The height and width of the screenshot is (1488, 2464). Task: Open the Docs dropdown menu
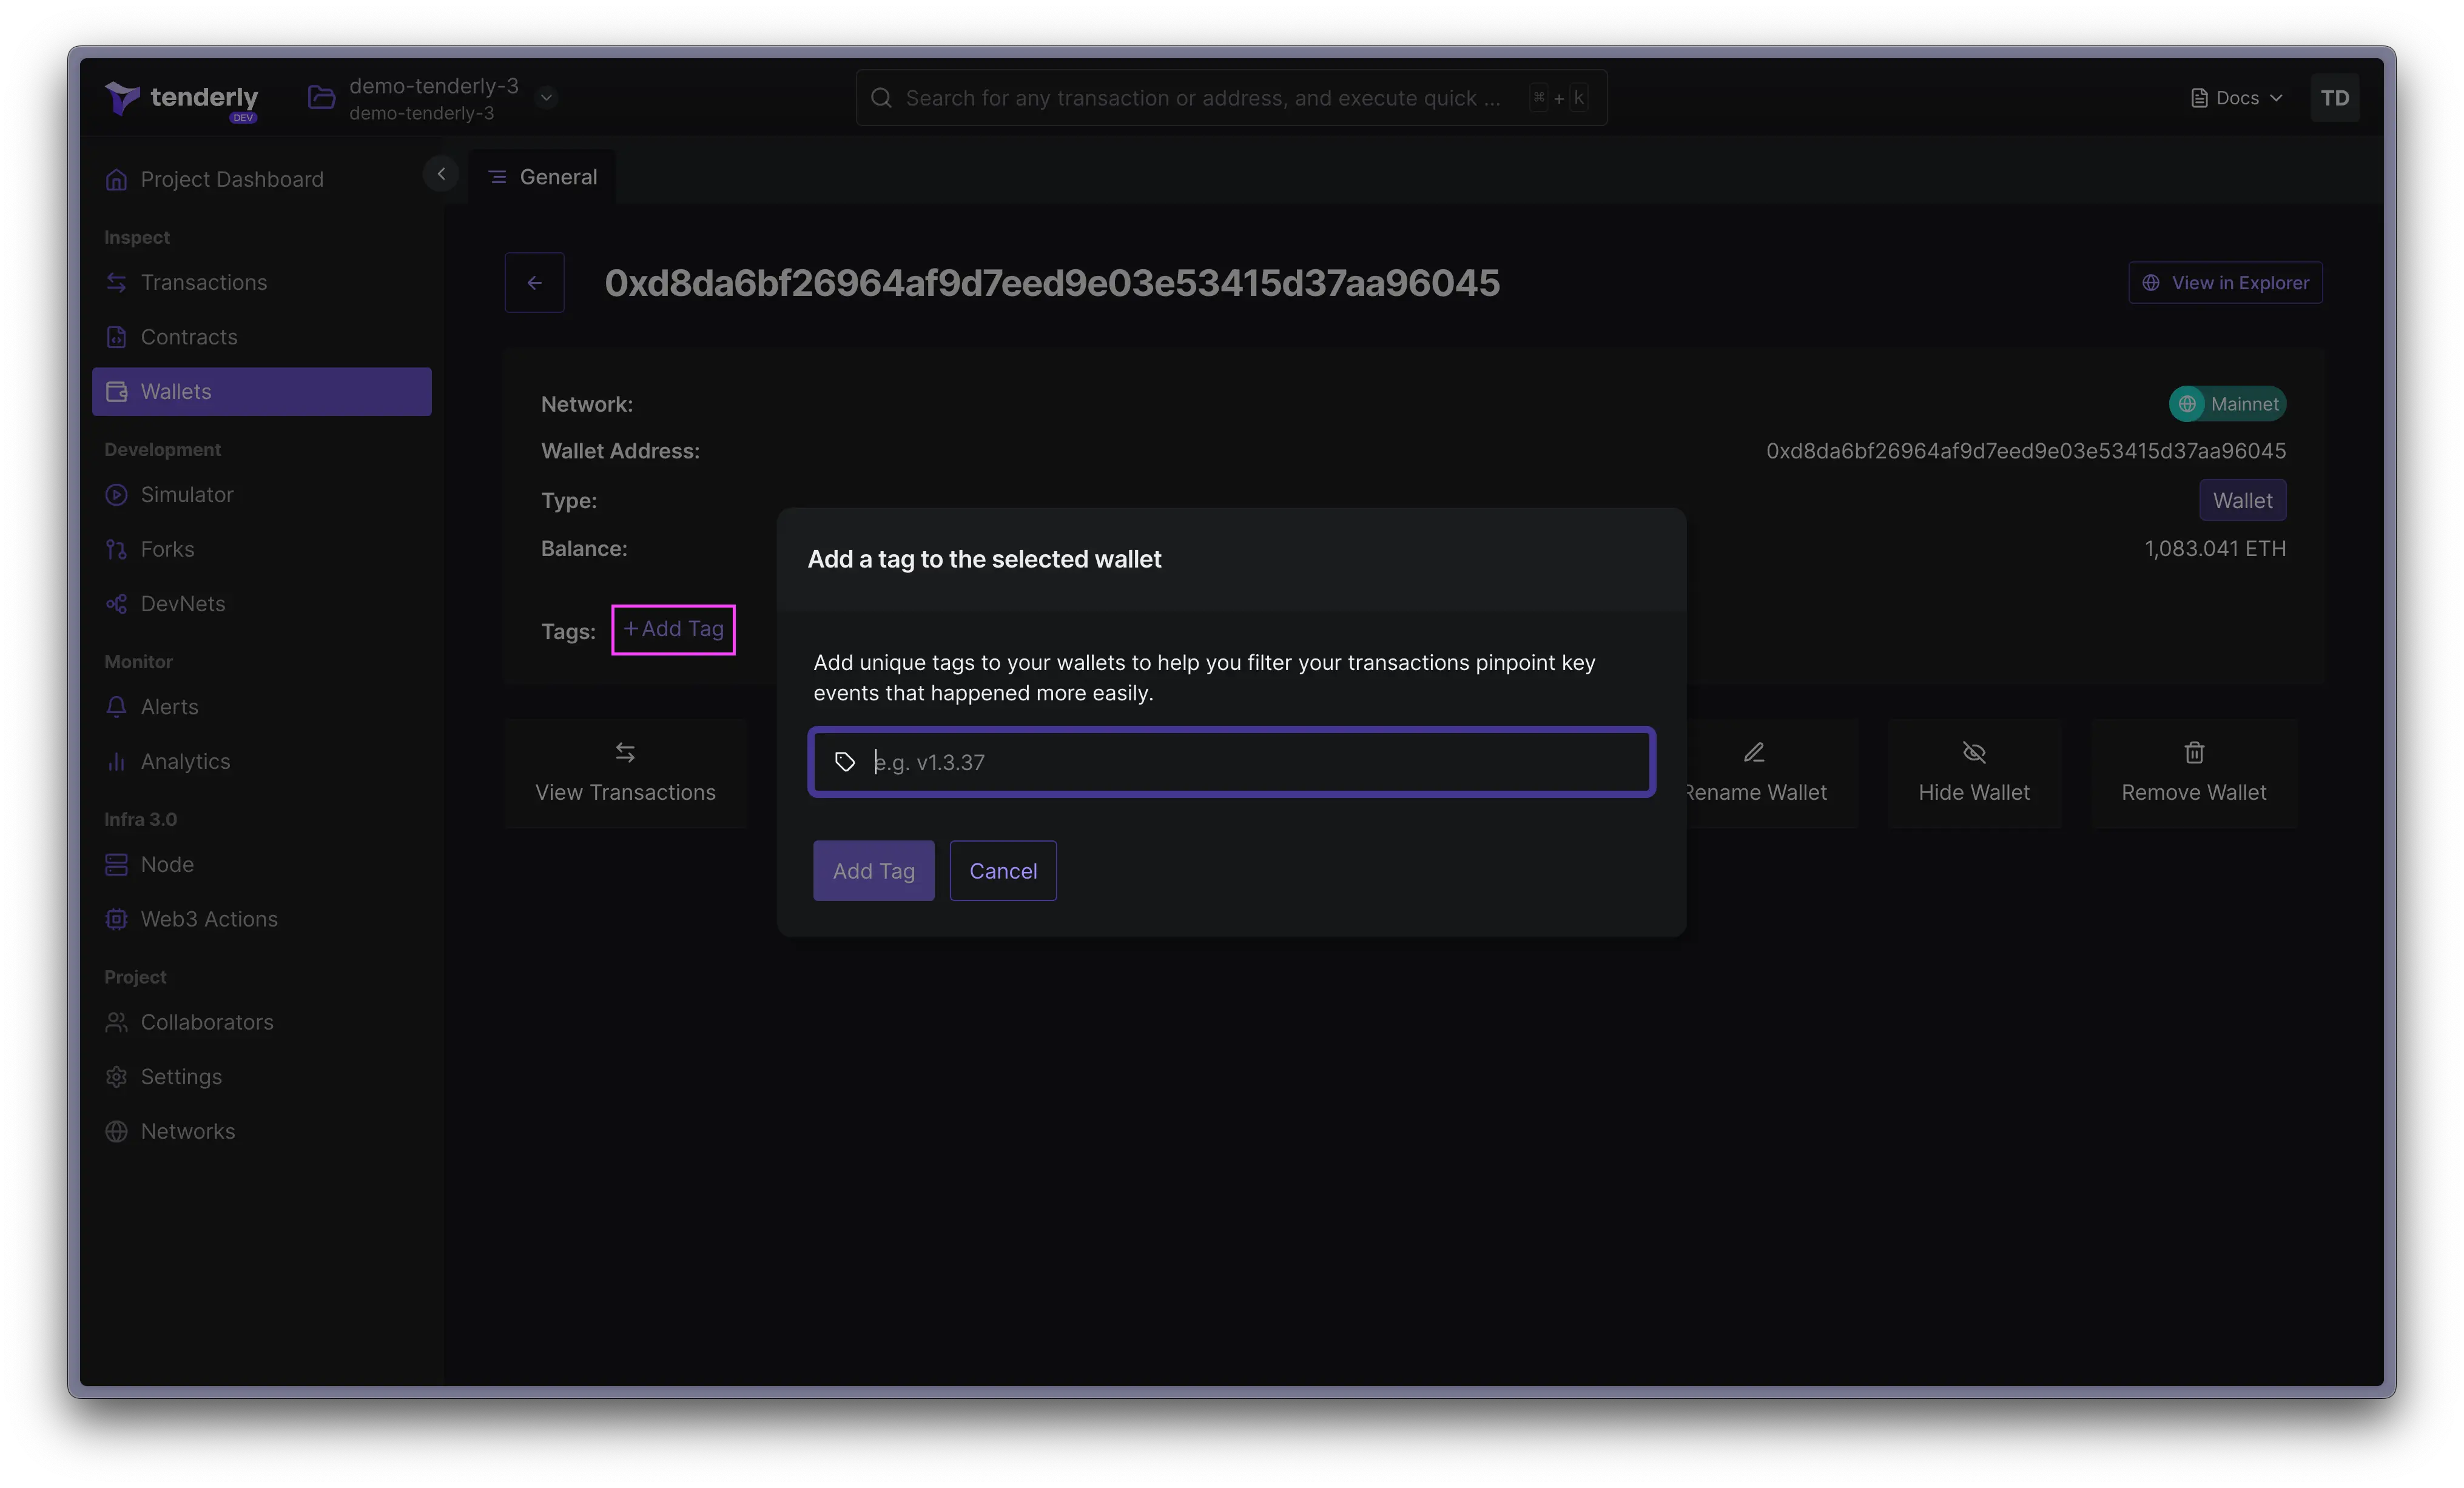pos(2237,98)
